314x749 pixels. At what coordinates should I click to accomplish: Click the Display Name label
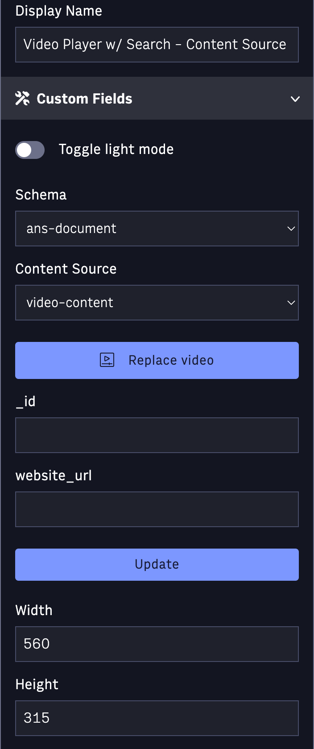click(x=59, y=11)
